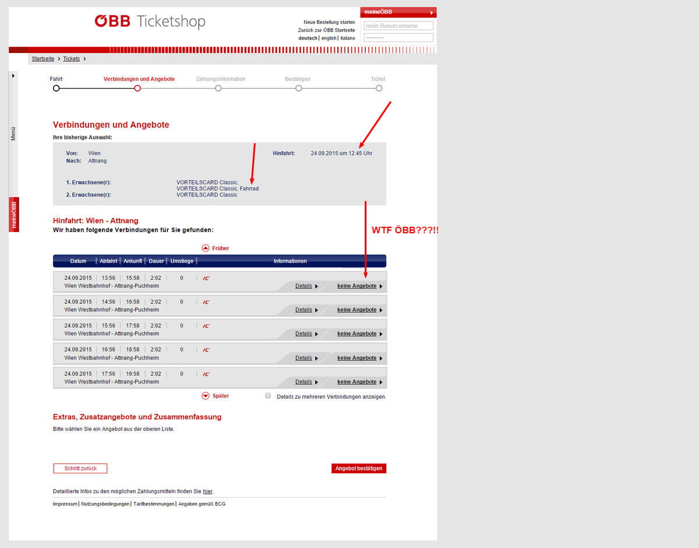Click '24.09.2015 um 12:45 Uhr' Hinfahrt text
Viewport: 699px width, 548px height.
click(x=341, y=153)
